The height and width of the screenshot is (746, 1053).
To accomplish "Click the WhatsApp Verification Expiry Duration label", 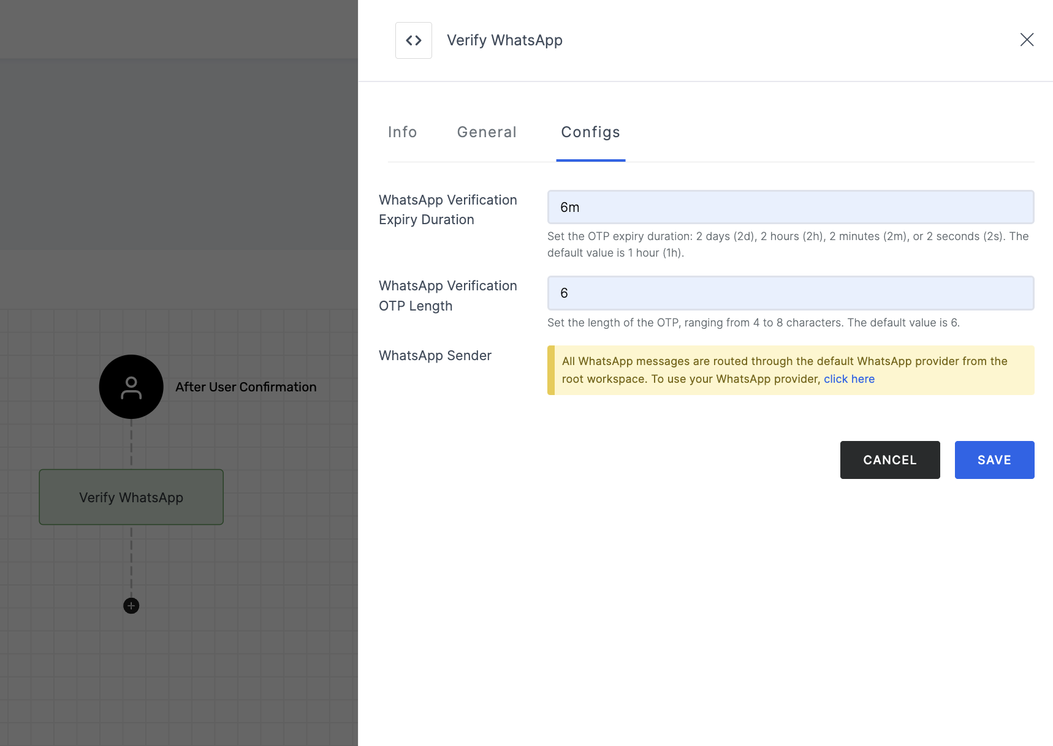I will pos(448,209).
